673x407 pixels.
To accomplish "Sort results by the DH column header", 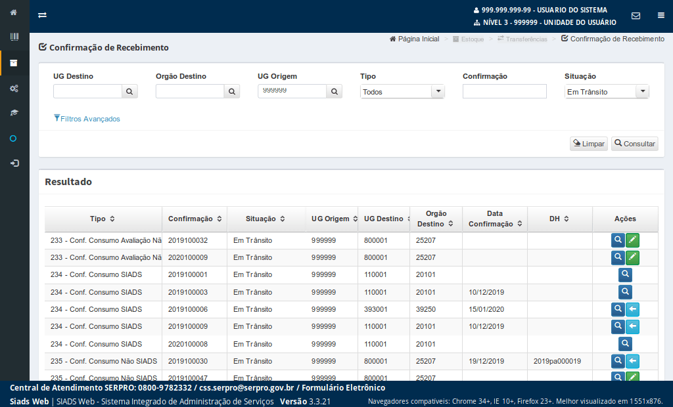I will point(559,219).
